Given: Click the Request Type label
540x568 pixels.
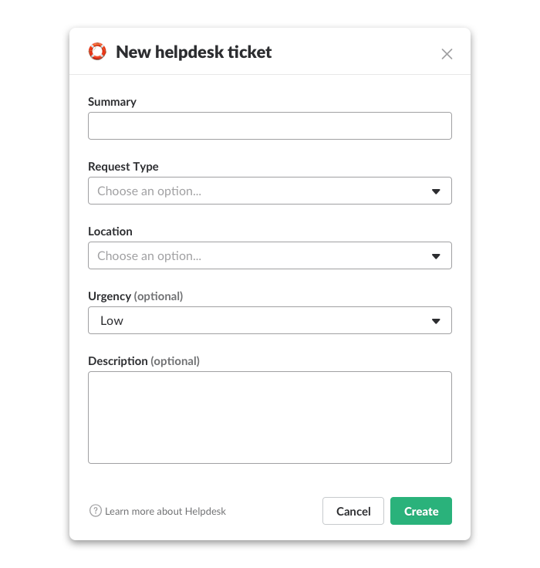Looking at the screenshot, I should coord(123,167).
